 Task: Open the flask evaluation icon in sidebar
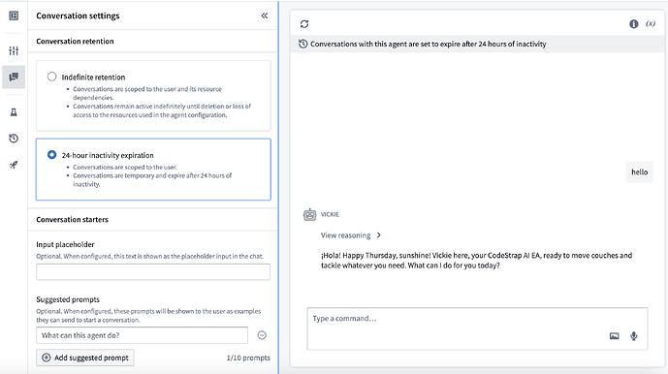tap(14, 112)
